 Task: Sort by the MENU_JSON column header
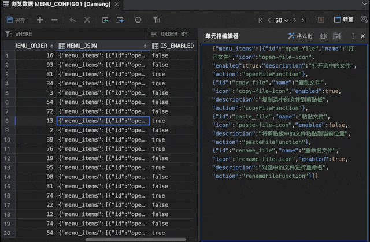tap(103, 46)
